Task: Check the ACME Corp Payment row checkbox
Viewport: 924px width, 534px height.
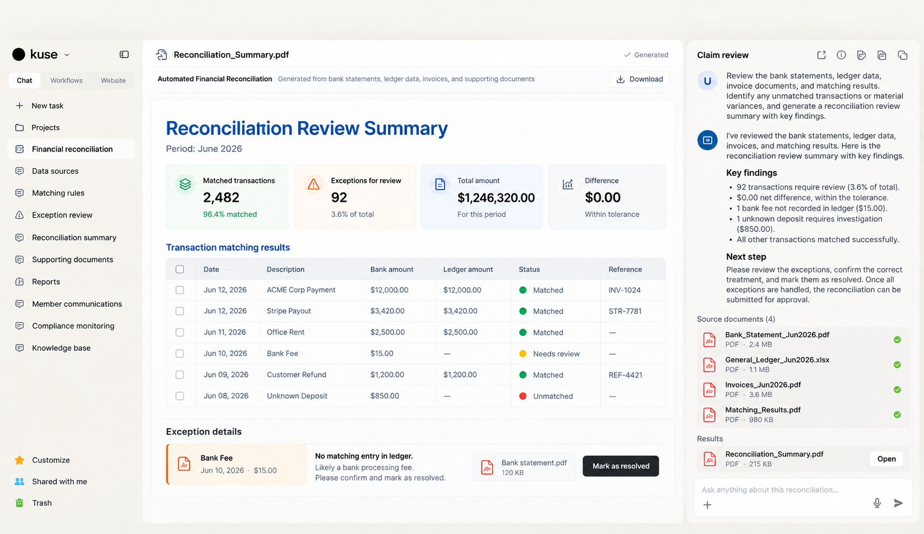Action: coord(180,290)
